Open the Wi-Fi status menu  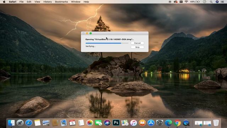pos(186,2)
